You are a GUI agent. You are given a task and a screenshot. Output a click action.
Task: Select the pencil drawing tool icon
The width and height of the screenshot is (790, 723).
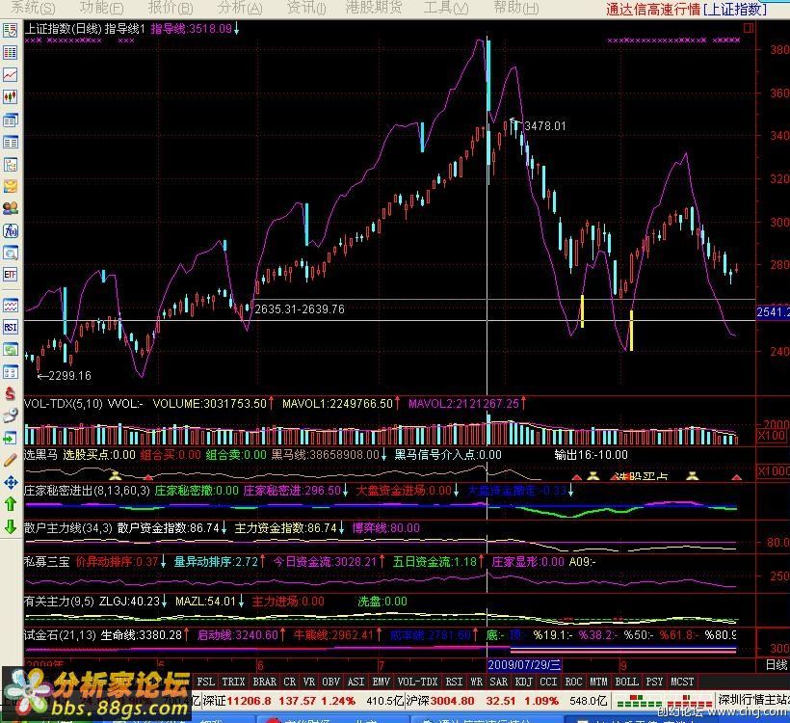click(10, 460)
